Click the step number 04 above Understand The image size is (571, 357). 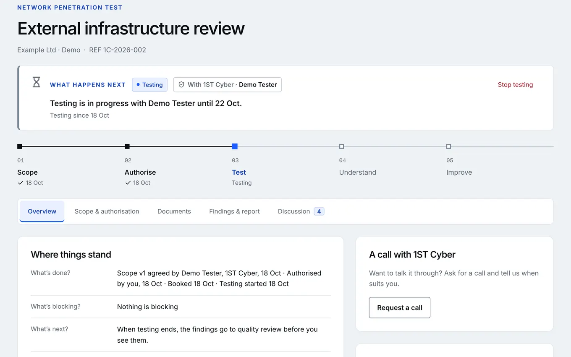tap(343, 160)
